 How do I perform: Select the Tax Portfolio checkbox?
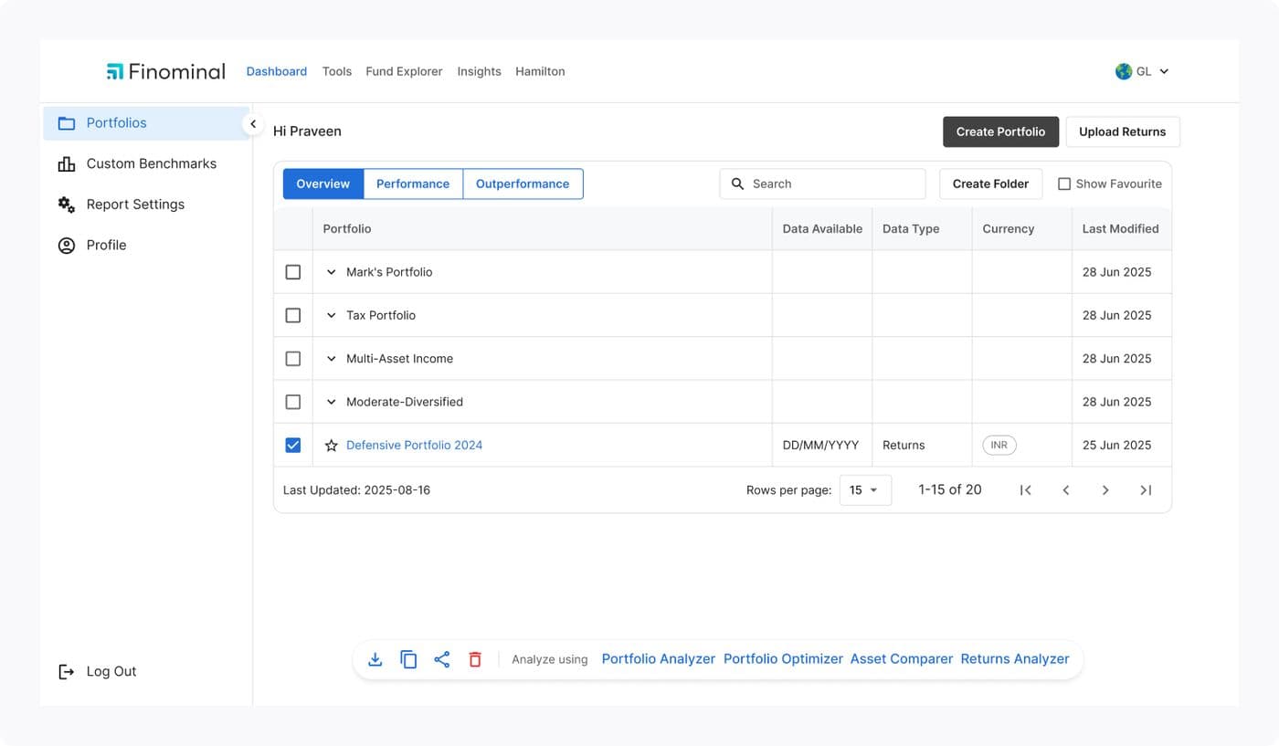click(293, 315)
